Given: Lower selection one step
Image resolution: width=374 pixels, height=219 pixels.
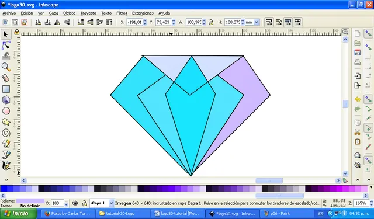Looking at the screenshot, I should coord(90,22).
